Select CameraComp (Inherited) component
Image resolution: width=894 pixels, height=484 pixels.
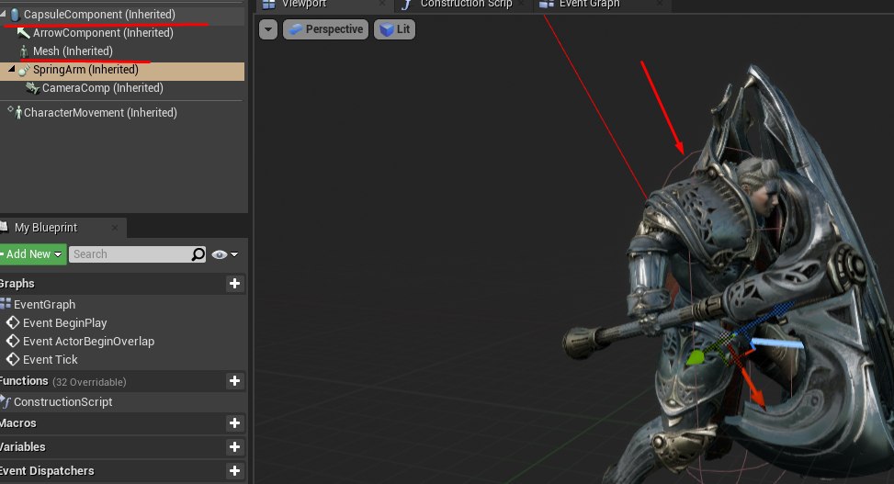(103, 88)
